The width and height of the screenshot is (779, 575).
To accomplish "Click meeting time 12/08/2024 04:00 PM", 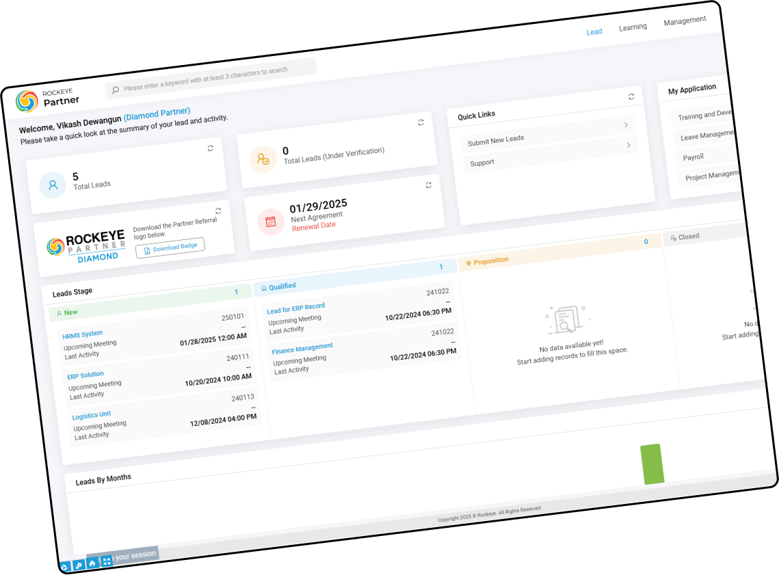I will tap(224, 420).
